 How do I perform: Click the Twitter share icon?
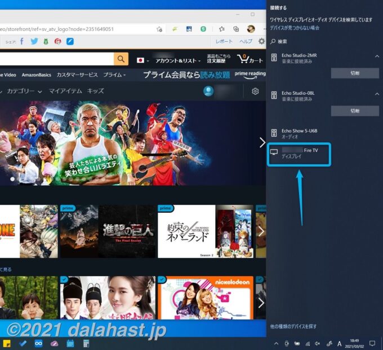[x=34, y=41]
